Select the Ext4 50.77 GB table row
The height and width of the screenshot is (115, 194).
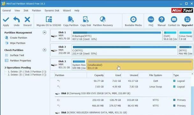tap(121, 81)
